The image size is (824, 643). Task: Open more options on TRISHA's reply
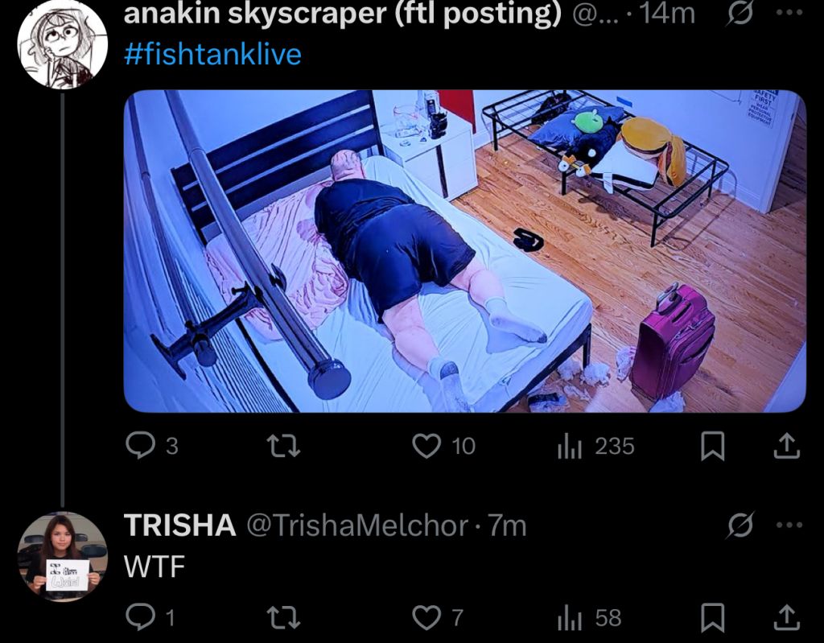789,525
